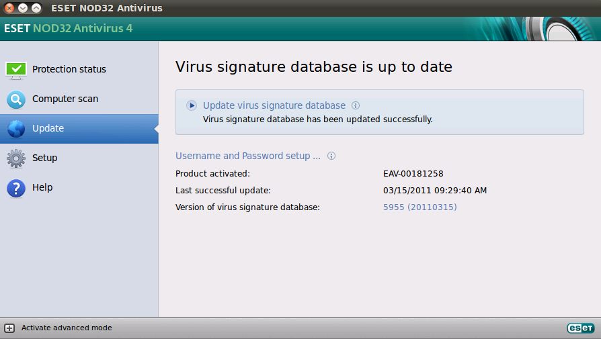
Task: Click the blue question mark Help icon
Action: [x=16, y=188]
